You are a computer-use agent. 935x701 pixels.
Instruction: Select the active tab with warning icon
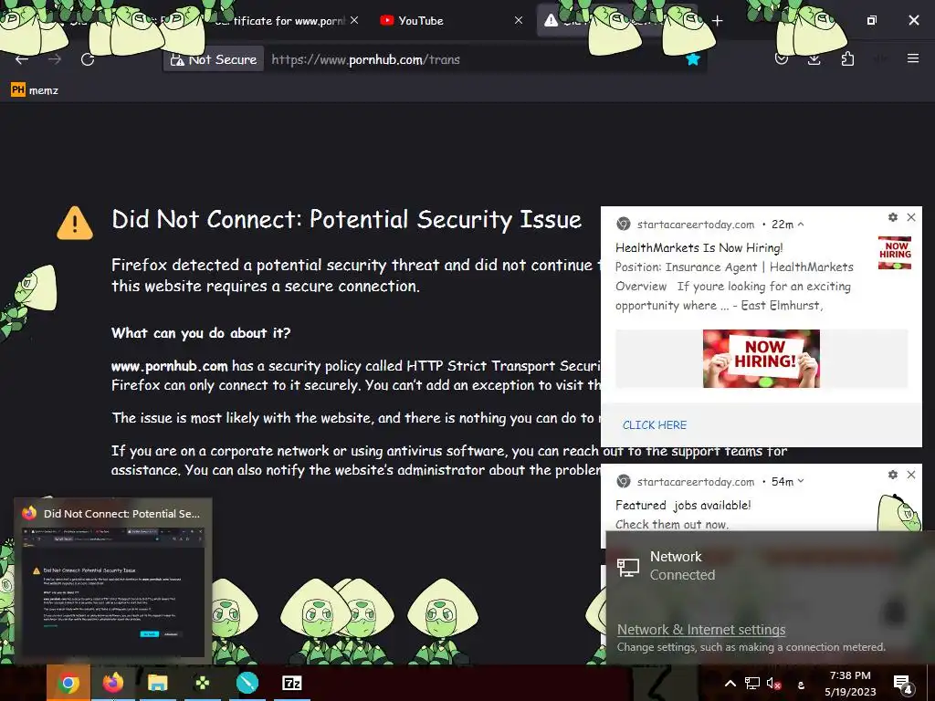coord(615,21)
